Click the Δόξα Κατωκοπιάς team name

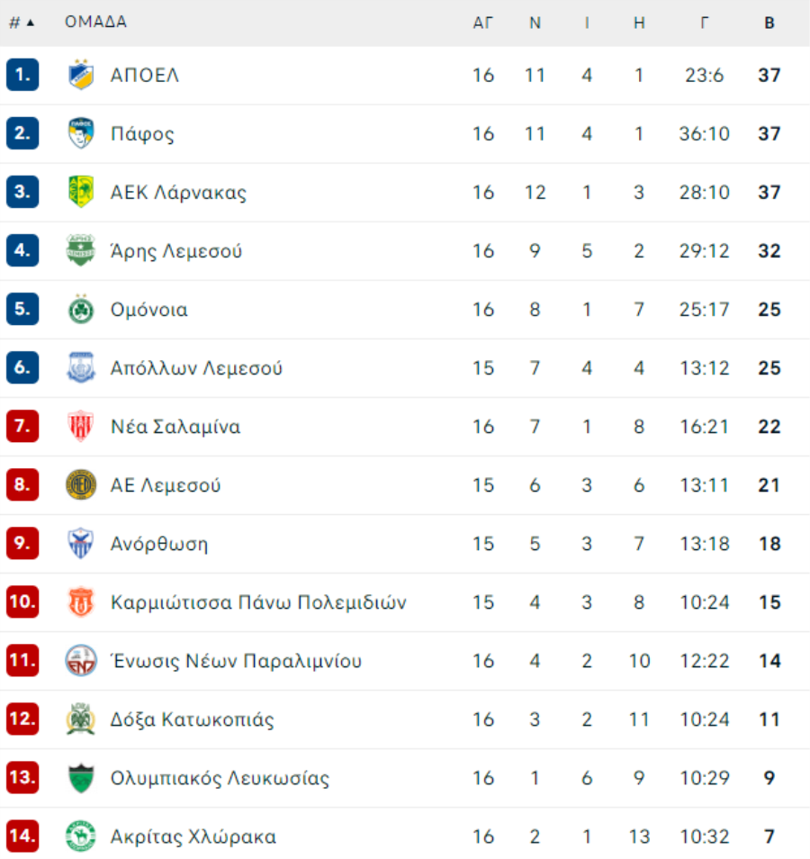tap(192, 719)
